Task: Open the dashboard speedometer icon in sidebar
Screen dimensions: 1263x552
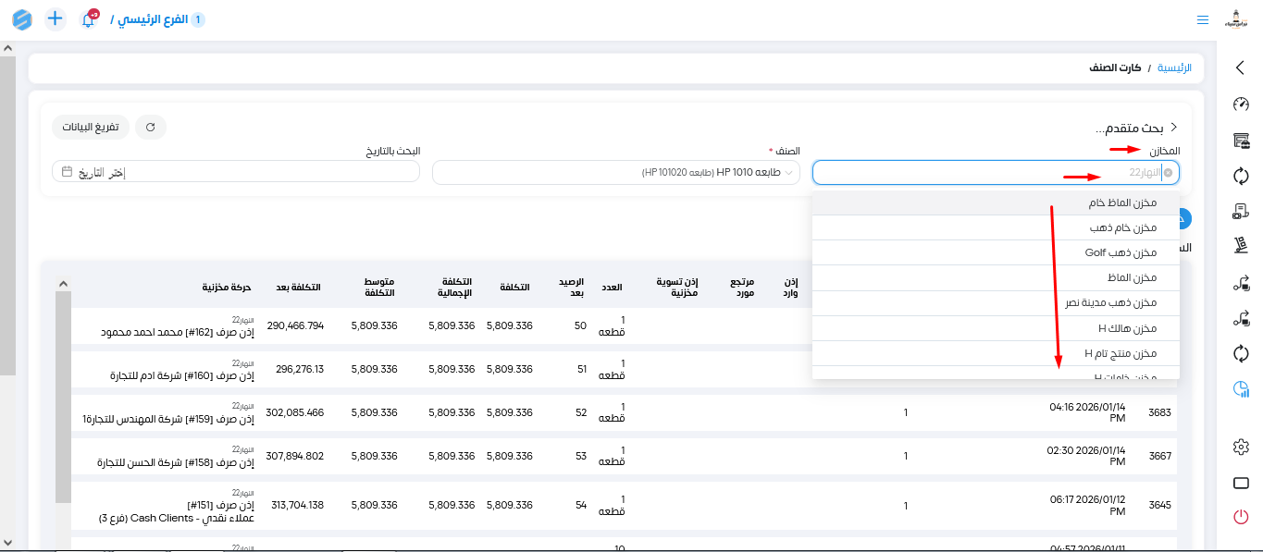Action: click(1241, 104)
